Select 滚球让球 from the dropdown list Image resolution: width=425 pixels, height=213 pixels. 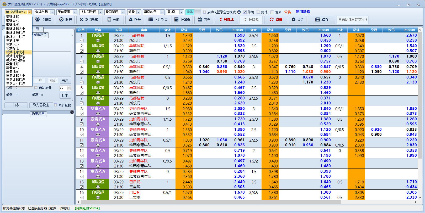pos(13,17)
